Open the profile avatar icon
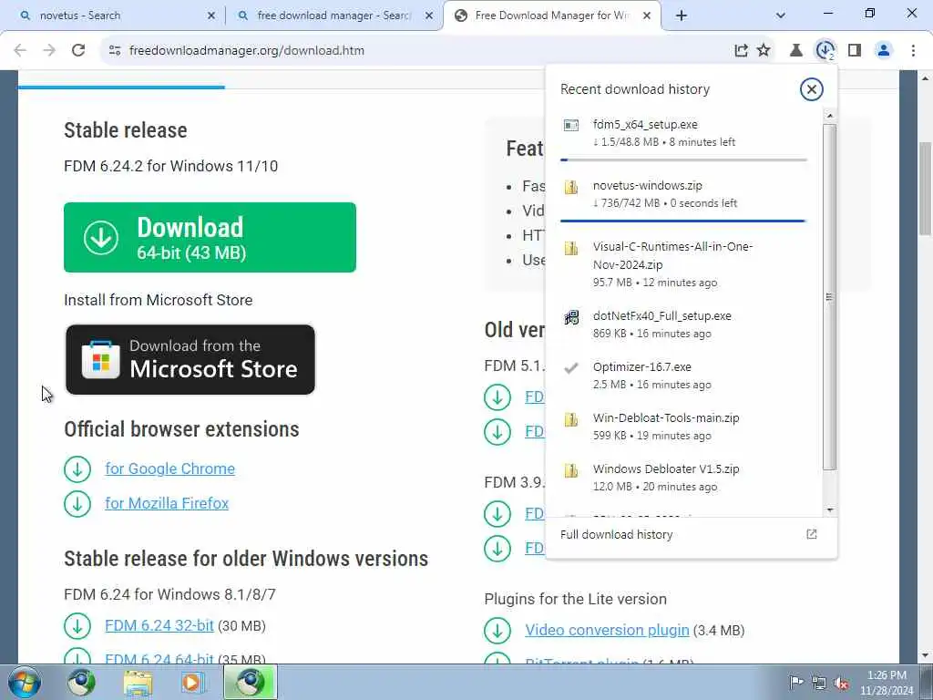 (884, 51)
